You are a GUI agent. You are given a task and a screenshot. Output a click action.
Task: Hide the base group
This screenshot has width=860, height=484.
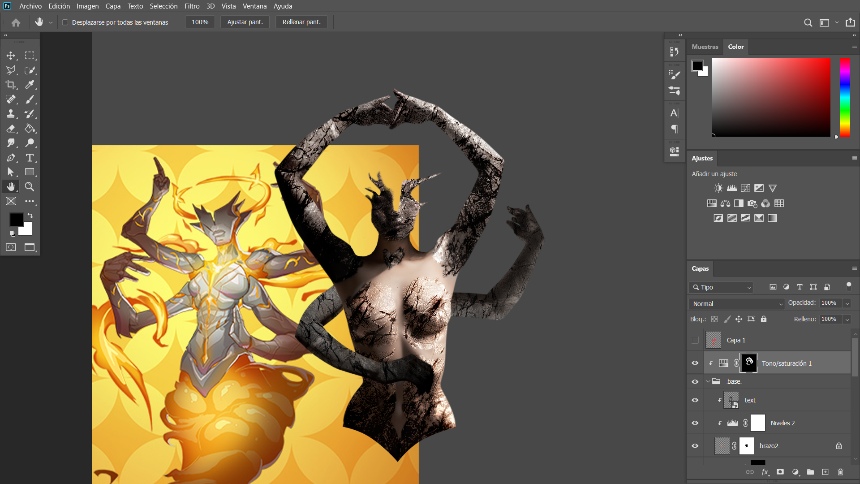coord(695,381)
